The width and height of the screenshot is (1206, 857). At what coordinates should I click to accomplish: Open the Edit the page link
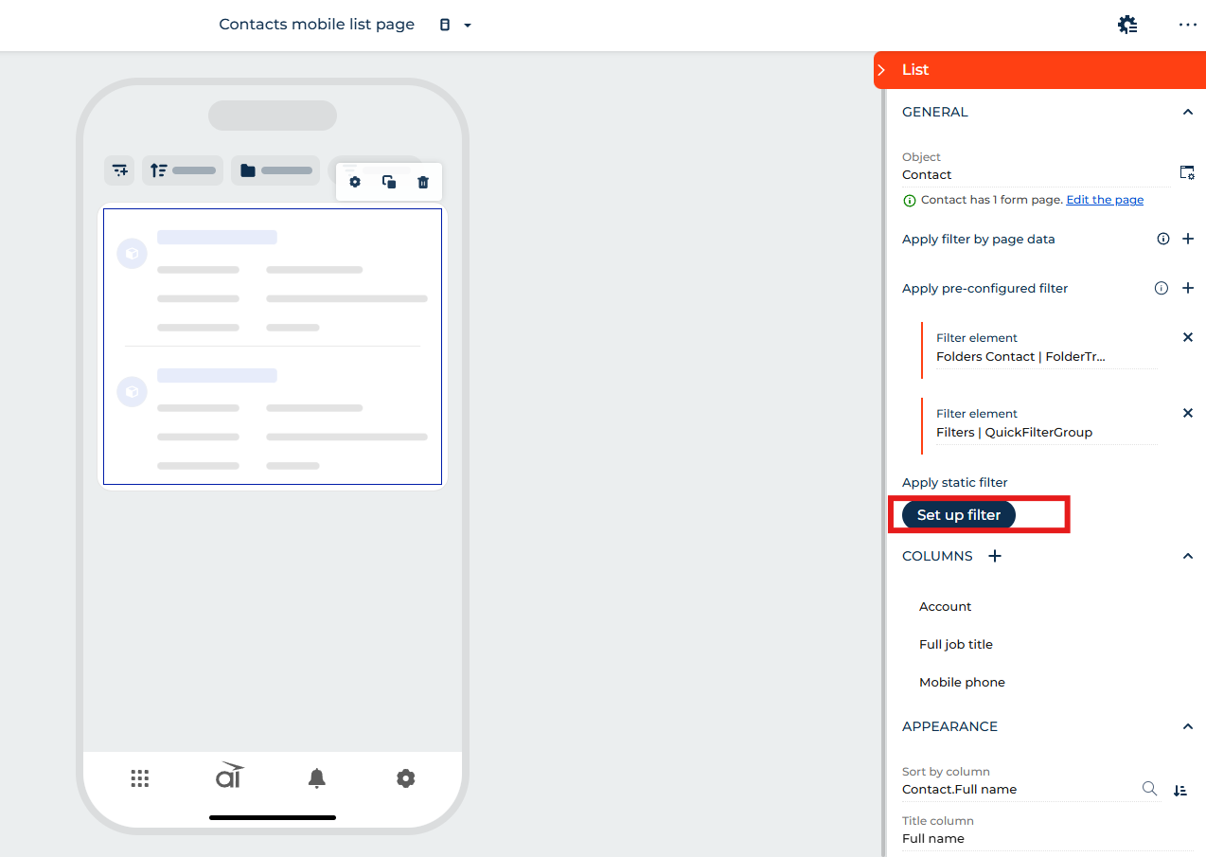pyautogui.click(x=1105, y=199)
